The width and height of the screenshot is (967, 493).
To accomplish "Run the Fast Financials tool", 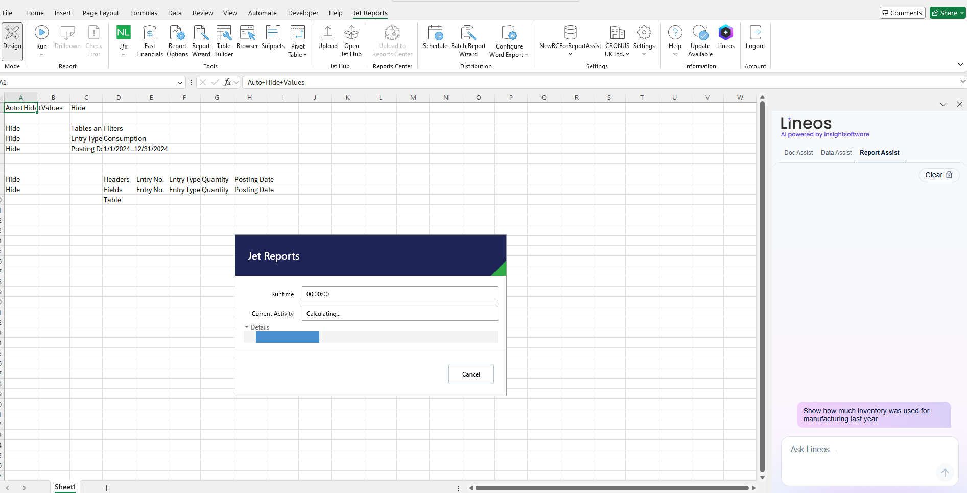I will [149, 41].
